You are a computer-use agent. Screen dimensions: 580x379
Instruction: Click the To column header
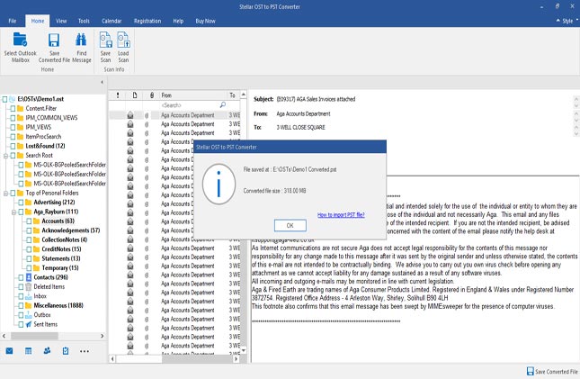click(x=233, y=95)
